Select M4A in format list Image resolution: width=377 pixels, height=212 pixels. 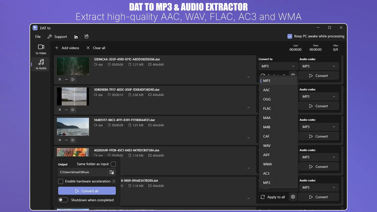tap(278, 118)
